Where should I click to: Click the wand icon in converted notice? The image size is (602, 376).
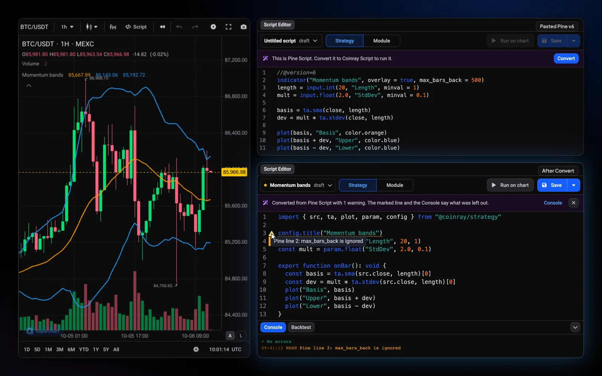[x=265, y=203]
